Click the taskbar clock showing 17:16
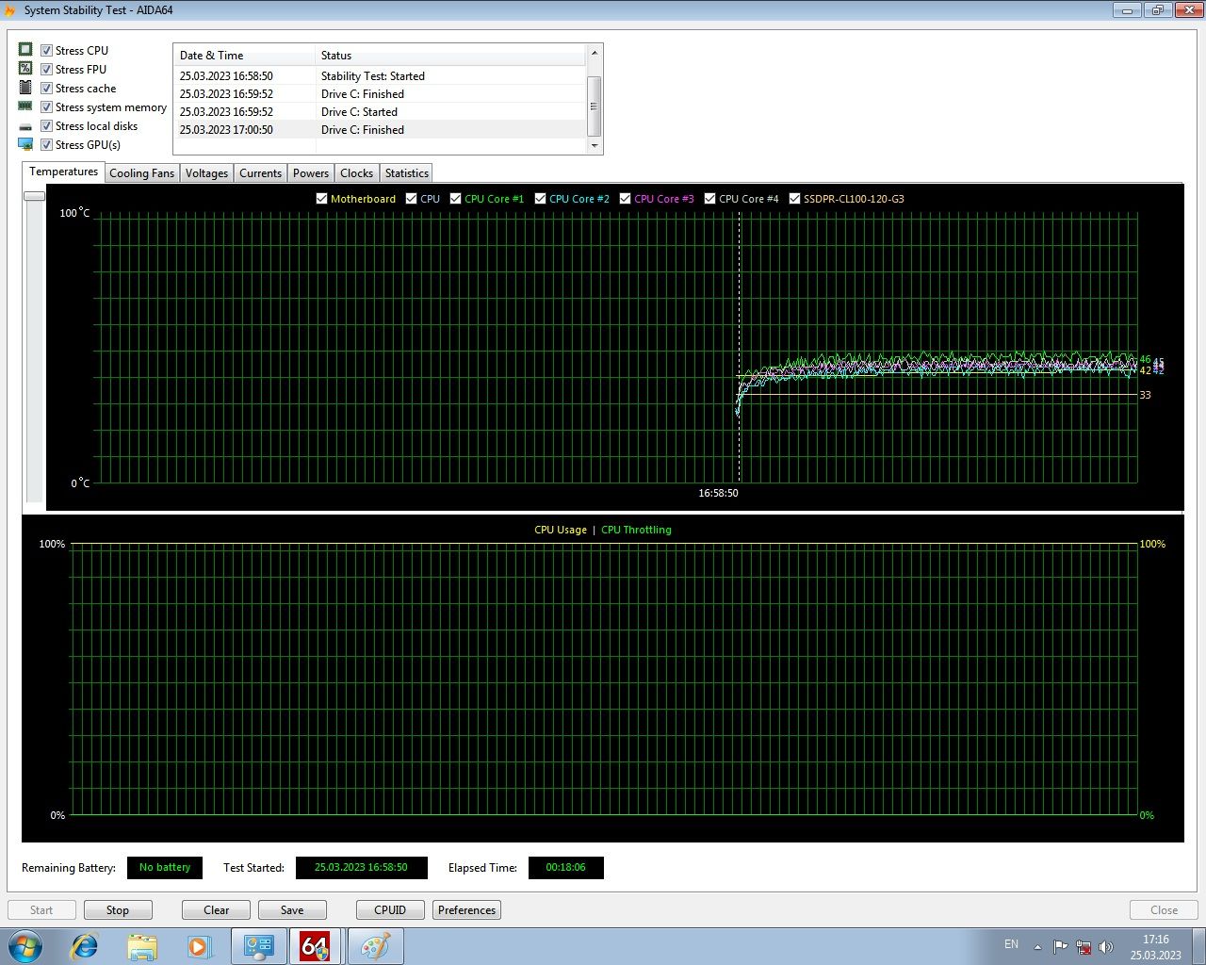Screen dimensions: 1206x965 [1156, 947]
